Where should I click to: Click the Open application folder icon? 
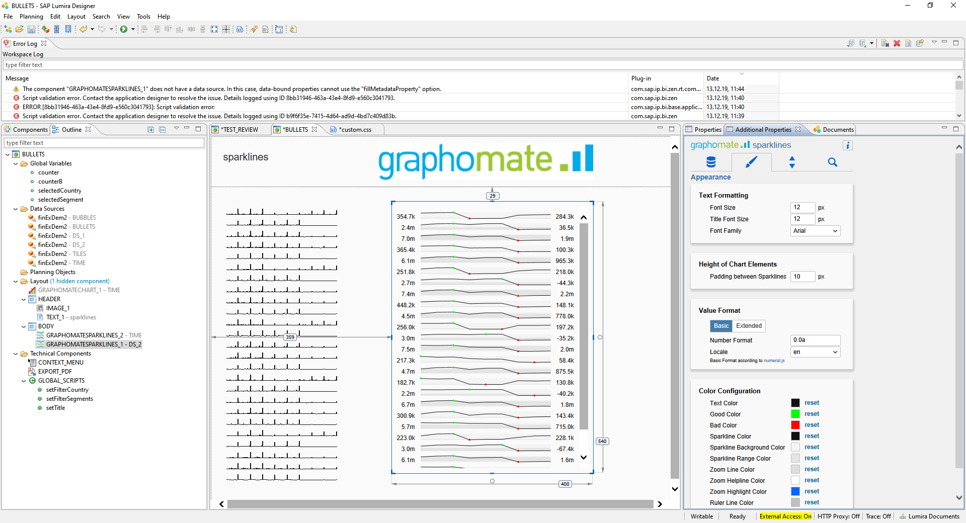(20, 29)
